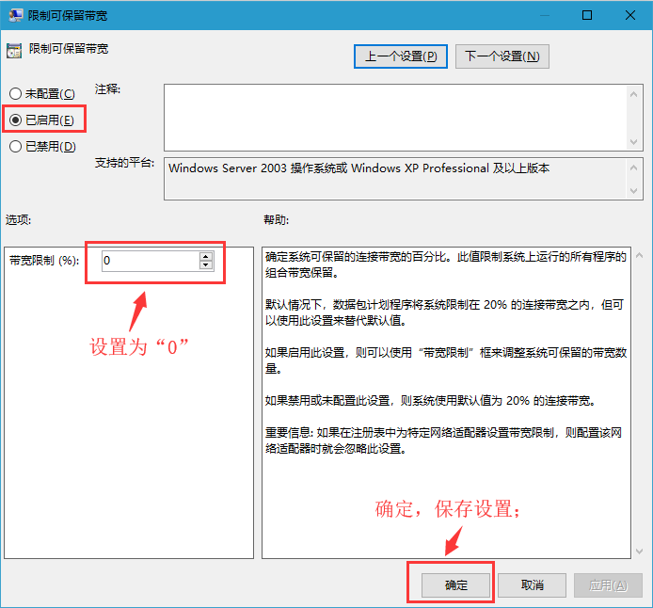The image size is (653, 608).
Task: Click the policy icon beside 限制可保留带宽 heading
Action: [x=13, y=50]
